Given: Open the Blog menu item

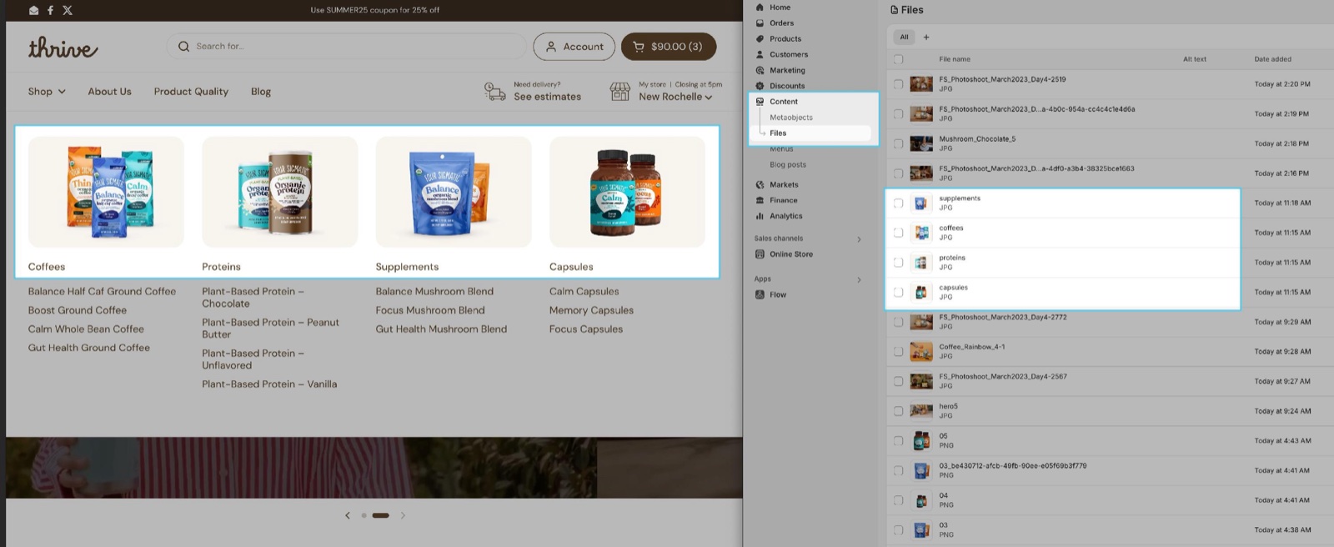Looking at the screenshot, I should 261,92.
